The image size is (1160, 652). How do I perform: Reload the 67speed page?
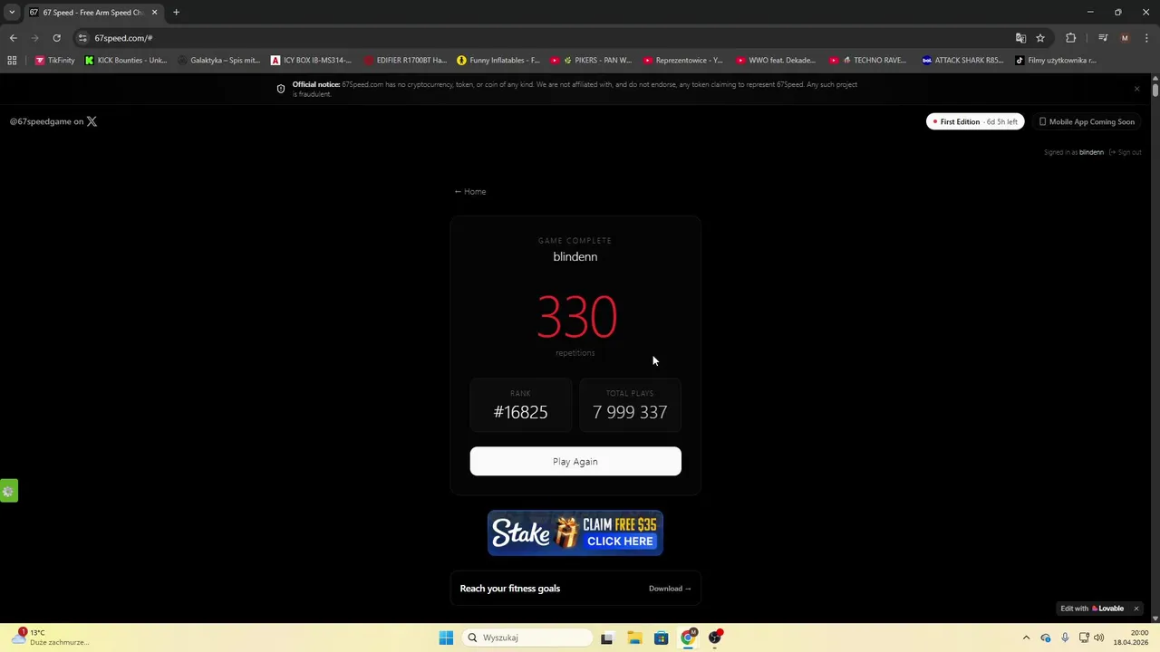tap(56, 38)
